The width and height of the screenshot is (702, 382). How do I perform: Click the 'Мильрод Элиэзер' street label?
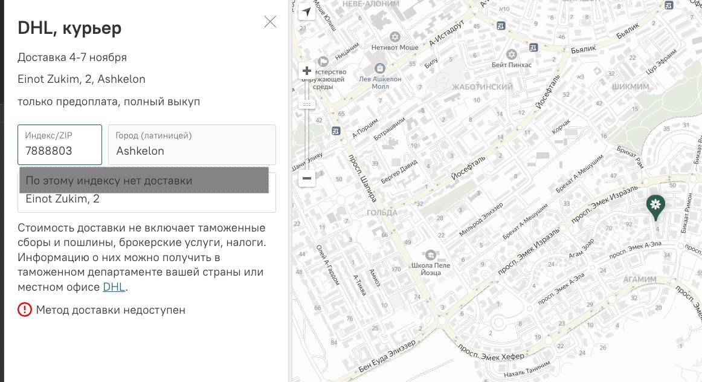click(481, 219)
